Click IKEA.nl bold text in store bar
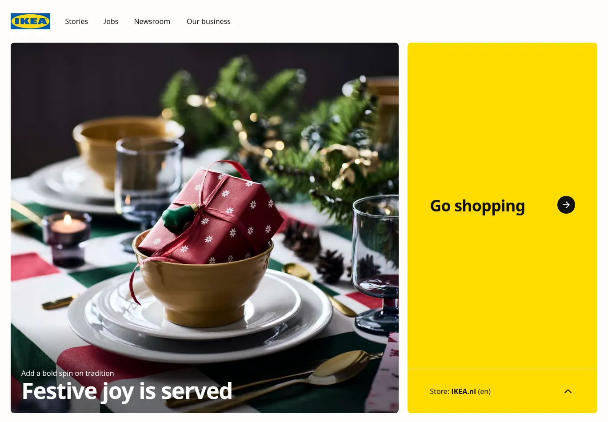608x422 pixels. pos(464,391)
